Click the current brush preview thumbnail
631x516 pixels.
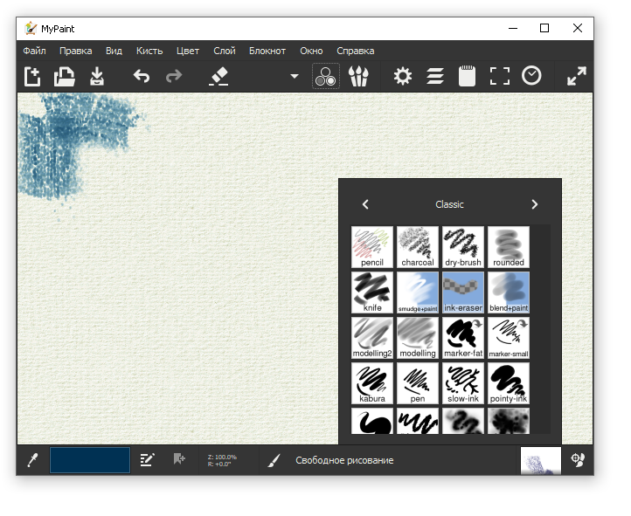541,460
